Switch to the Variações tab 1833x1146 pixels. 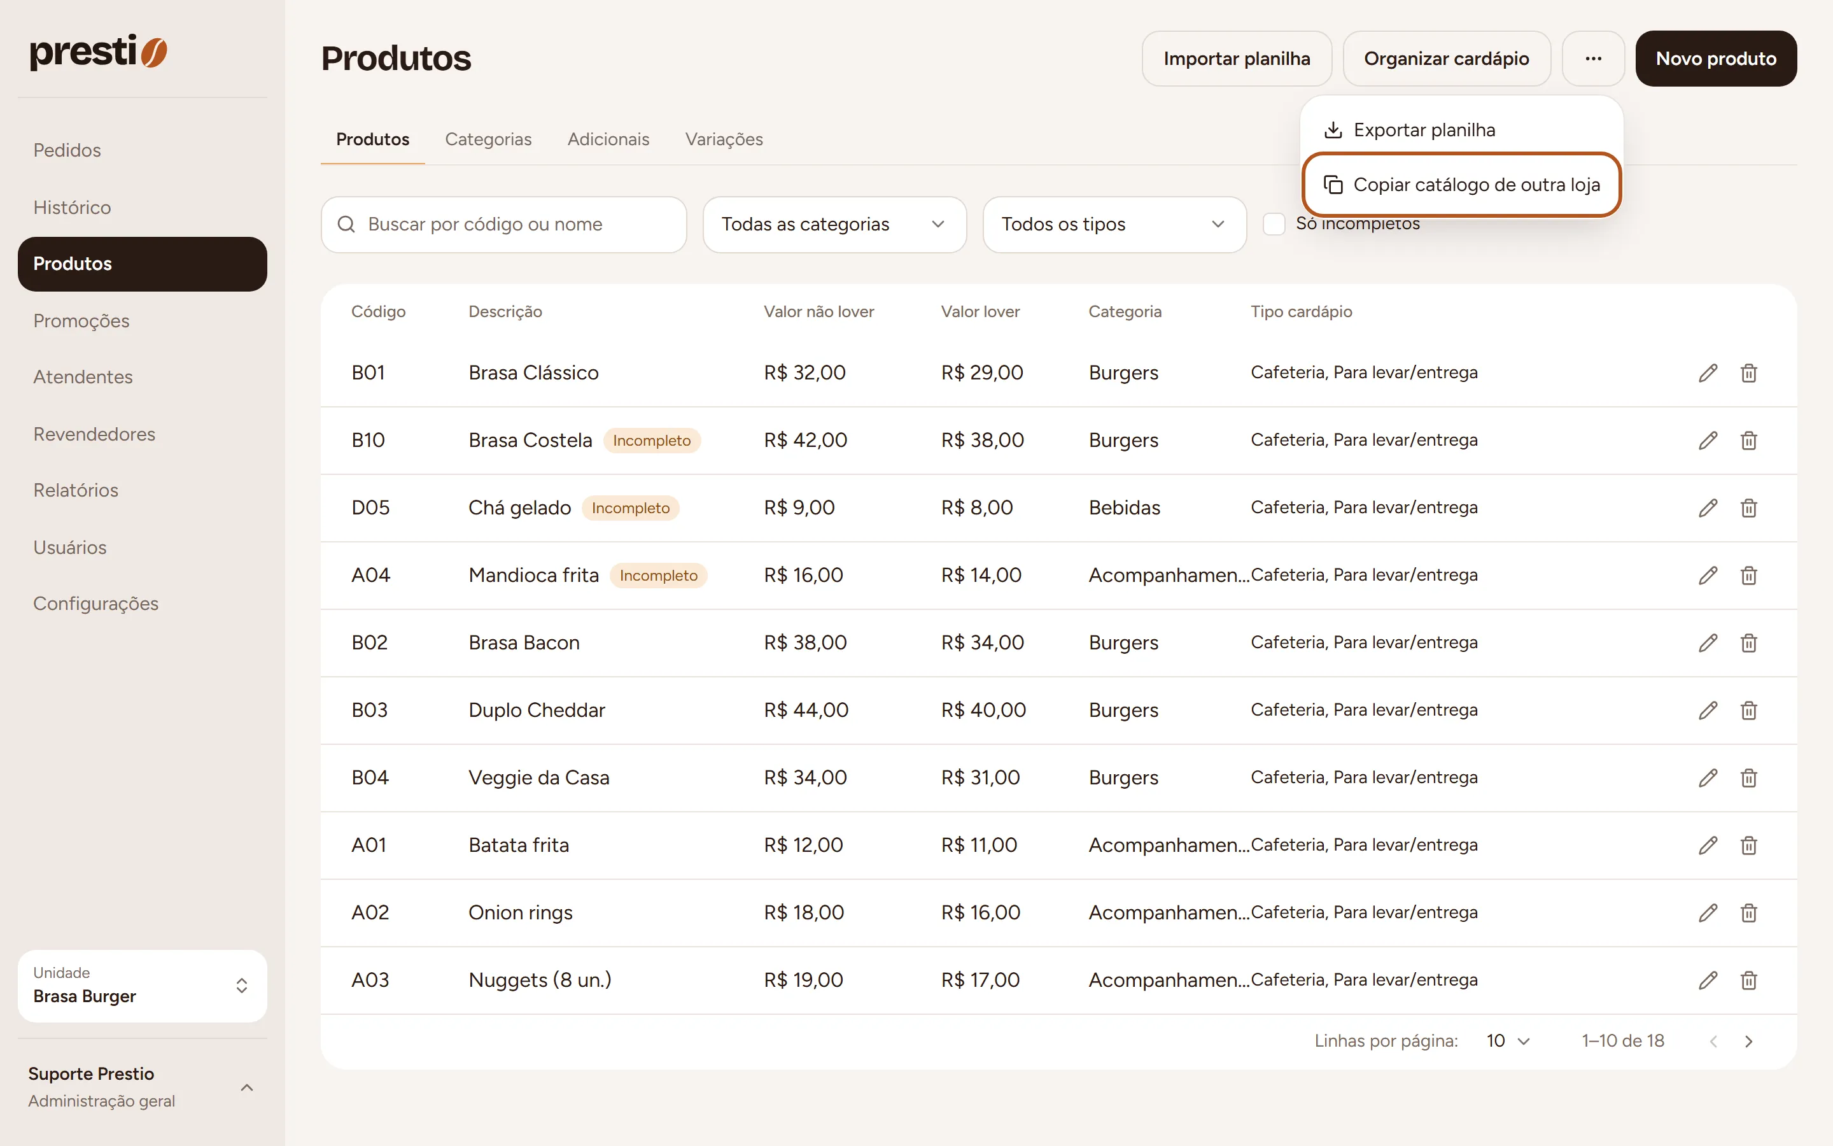point(724,139)
